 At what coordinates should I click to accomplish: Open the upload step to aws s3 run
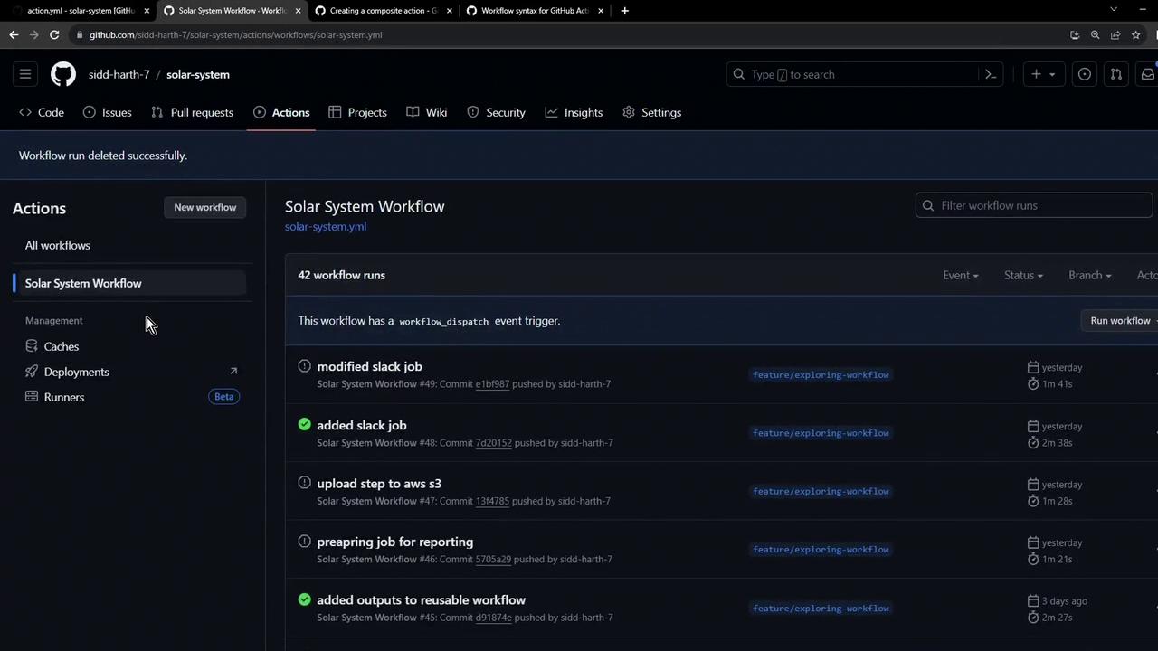tap(379, 483)
